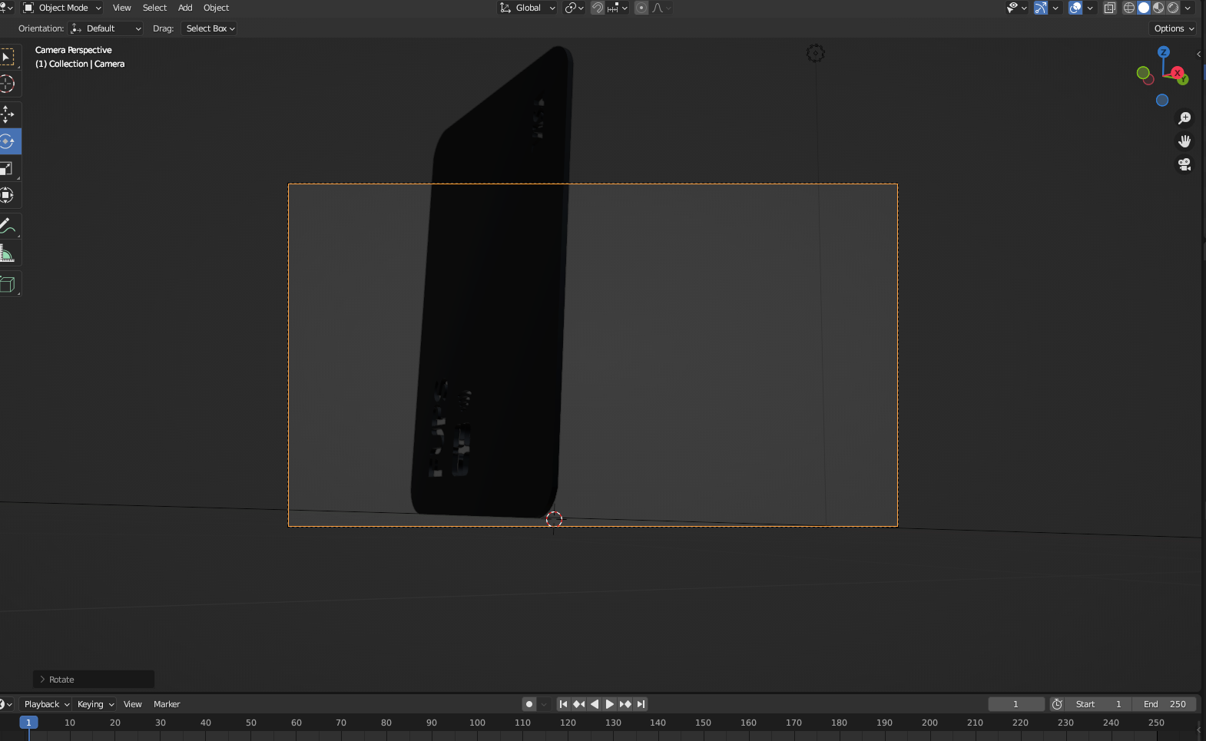
Task: Play animation forward
Action: [x=609, y=704]
